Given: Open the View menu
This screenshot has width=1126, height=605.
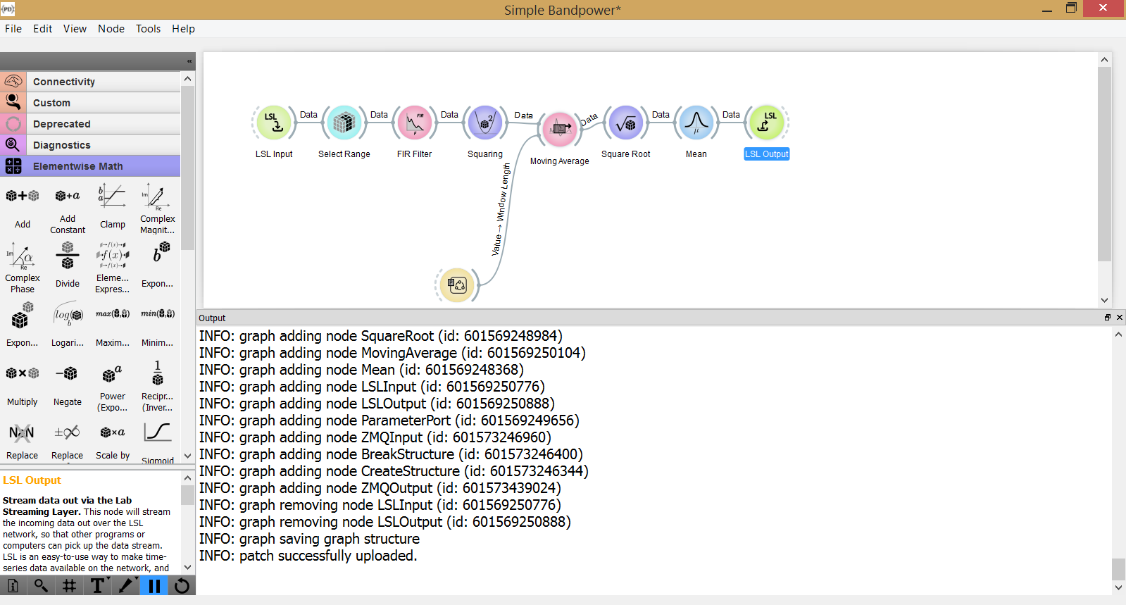Looking at the screenshot, I should point(75,29).
